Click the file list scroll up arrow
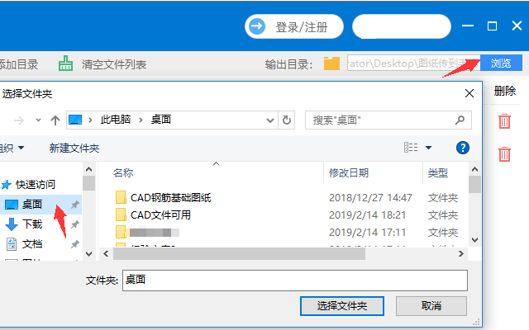The image size is (529, 330). pyautogui.click(x=475, y=169)
